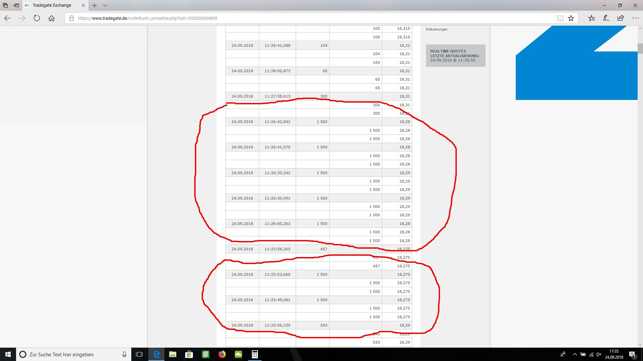Go to the browser home page
Image resolution: width=643 pixels, height=361 pixels.
pos(52,18)
